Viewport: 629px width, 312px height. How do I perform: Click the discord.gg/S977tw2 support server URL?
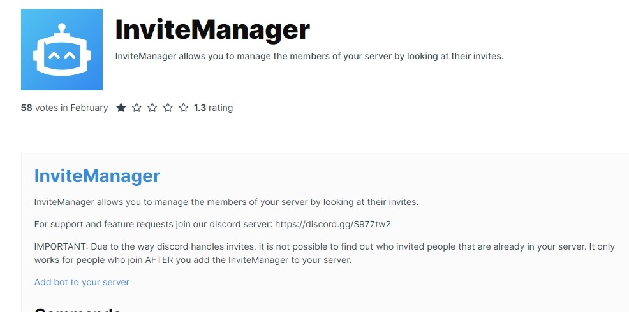click(332, 224)
